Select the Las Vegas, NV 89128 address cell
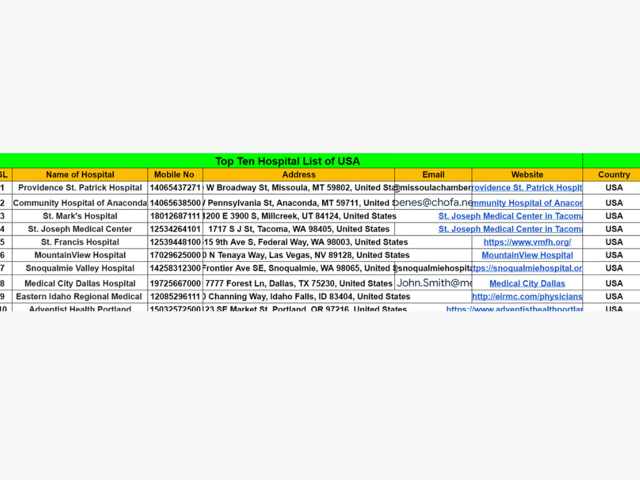This screenshot has width=640, height=480. click(298, 255)
